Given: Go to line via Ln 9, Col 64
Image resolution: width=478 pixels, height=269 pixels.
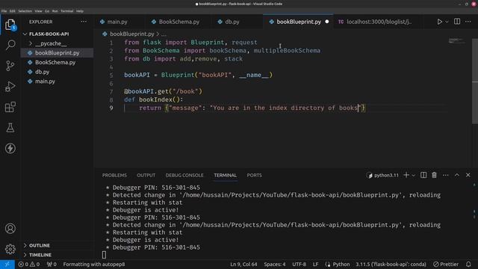Looking at the screenshot, I should point(243,264).
